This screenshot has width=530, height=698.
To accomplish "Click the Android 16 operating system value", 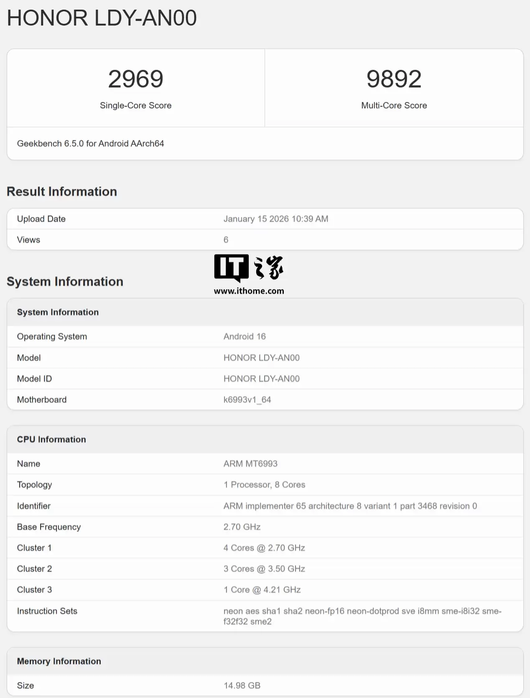I will [x=245, y=336].
